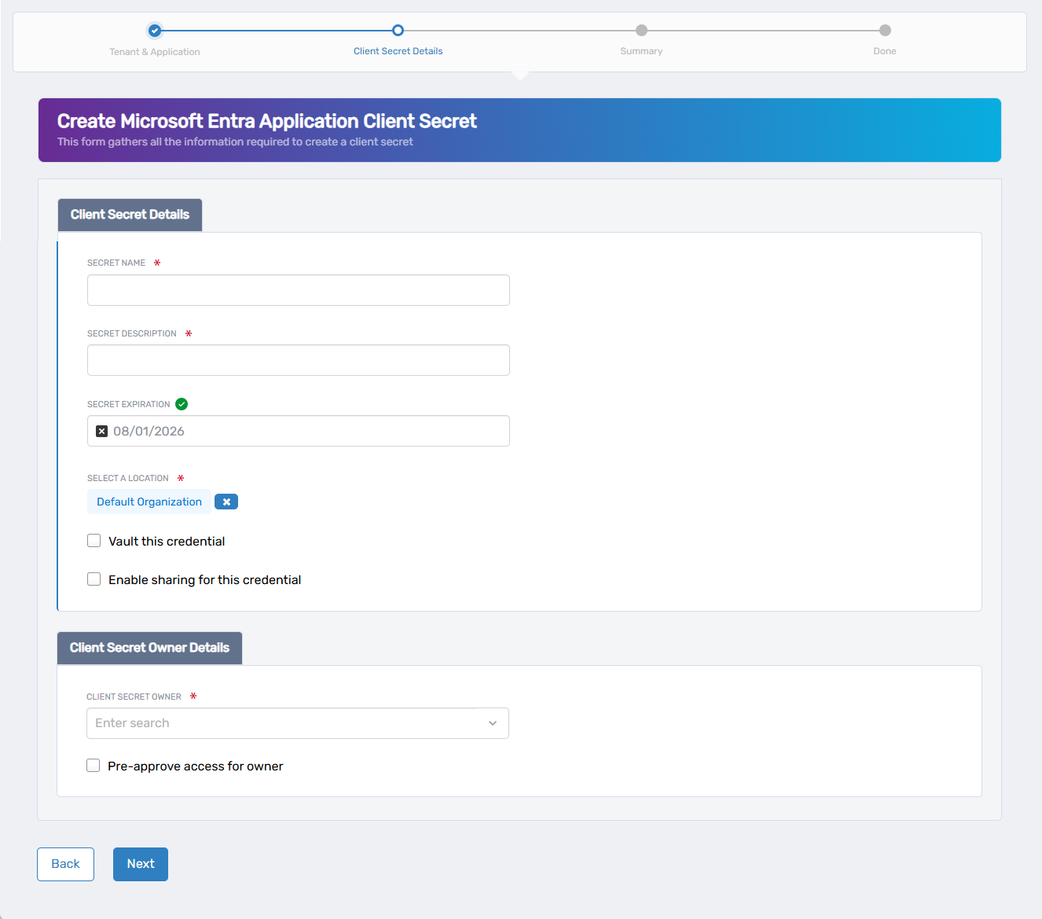Click the Client Secret Details step circle

(x=398, y=30)
